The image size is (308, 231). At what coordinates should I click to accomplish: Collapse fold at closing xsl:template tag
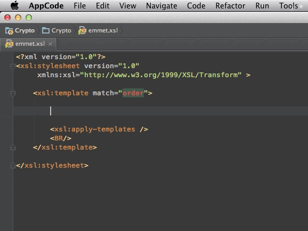(13, 147)
